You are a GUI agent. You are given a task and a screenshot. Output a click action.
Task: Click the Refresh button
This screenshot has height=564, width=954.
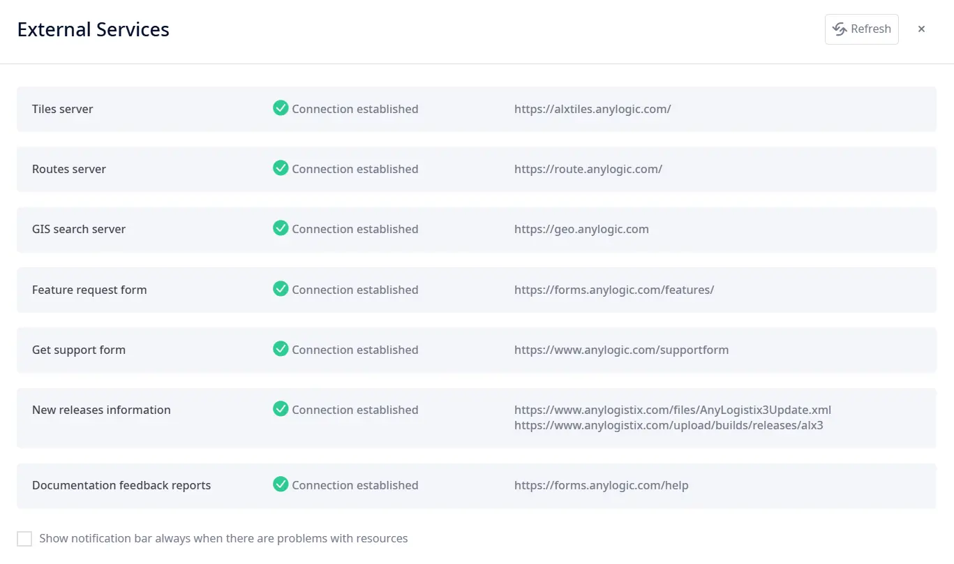pos(861,29)
